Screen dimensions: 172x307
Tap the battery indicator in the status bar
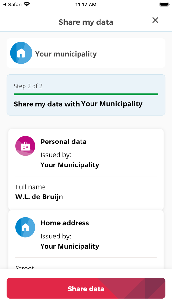165,4
